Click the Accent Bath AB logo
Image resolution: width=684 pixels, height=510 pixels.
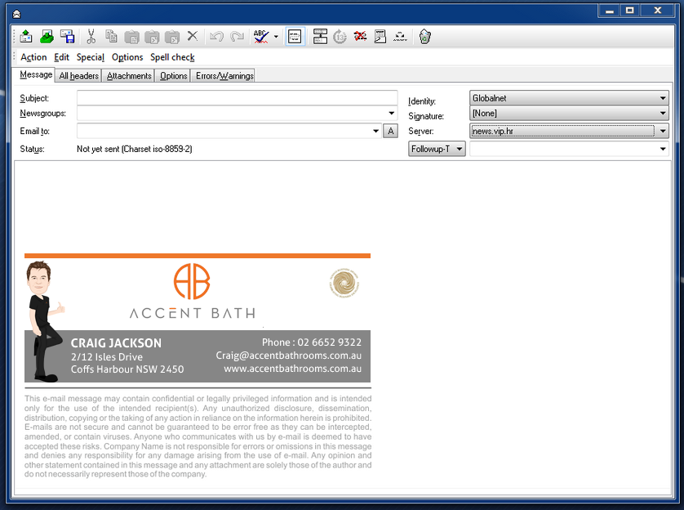coord(192,281)
